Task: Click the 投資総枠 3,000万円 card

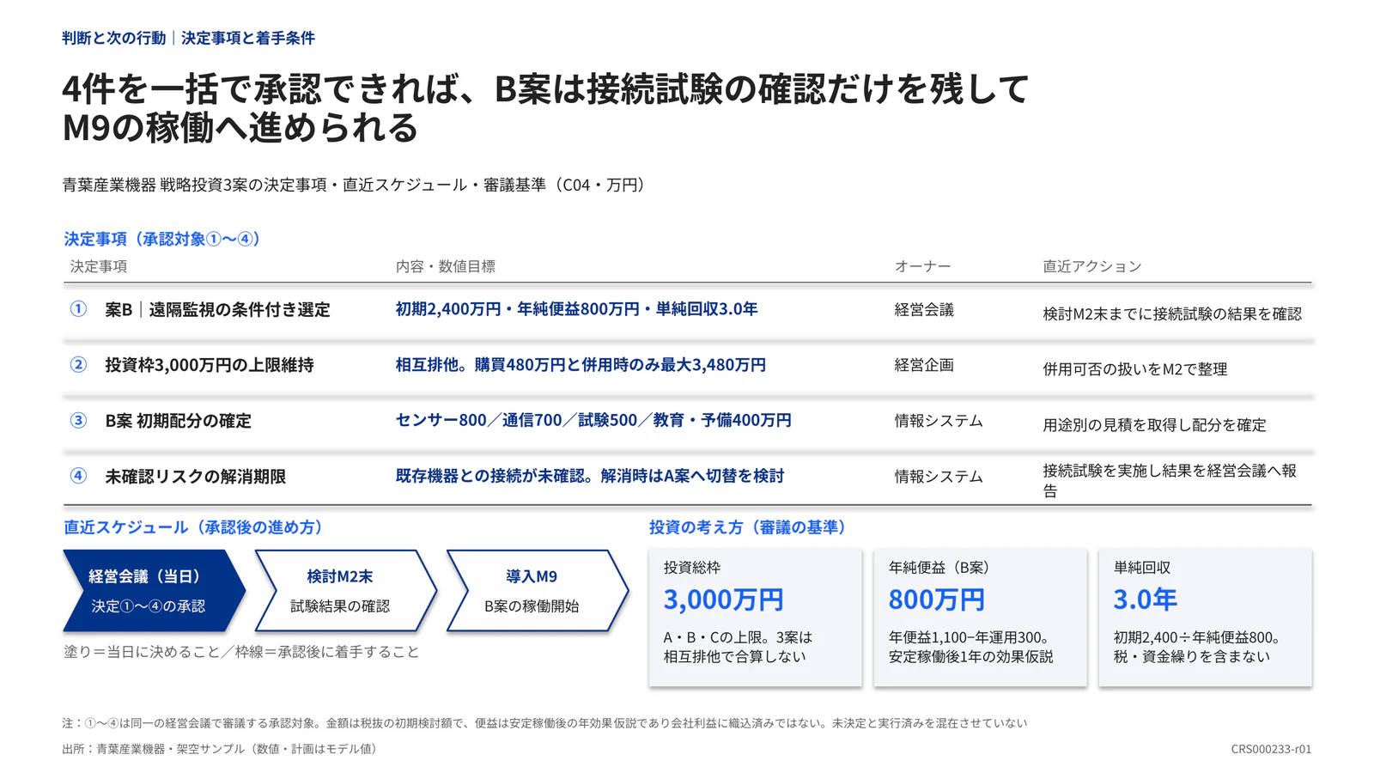Action: [756, 618]
